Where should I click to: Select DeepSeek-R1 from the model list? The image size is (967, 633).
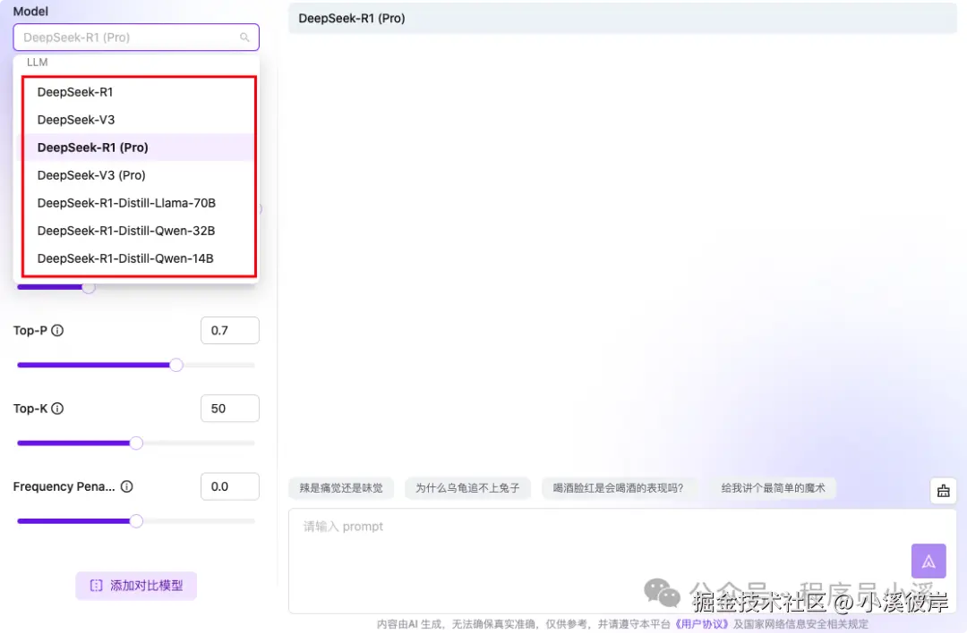click(x=75, y=91)
